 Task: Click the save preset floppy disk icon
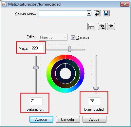(106, 13)
